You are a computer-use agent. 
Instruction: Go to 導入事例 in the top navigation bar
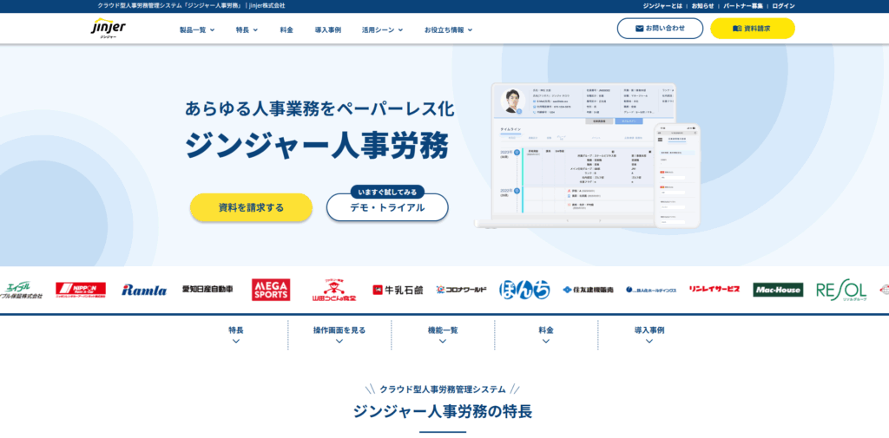point(327,29)
